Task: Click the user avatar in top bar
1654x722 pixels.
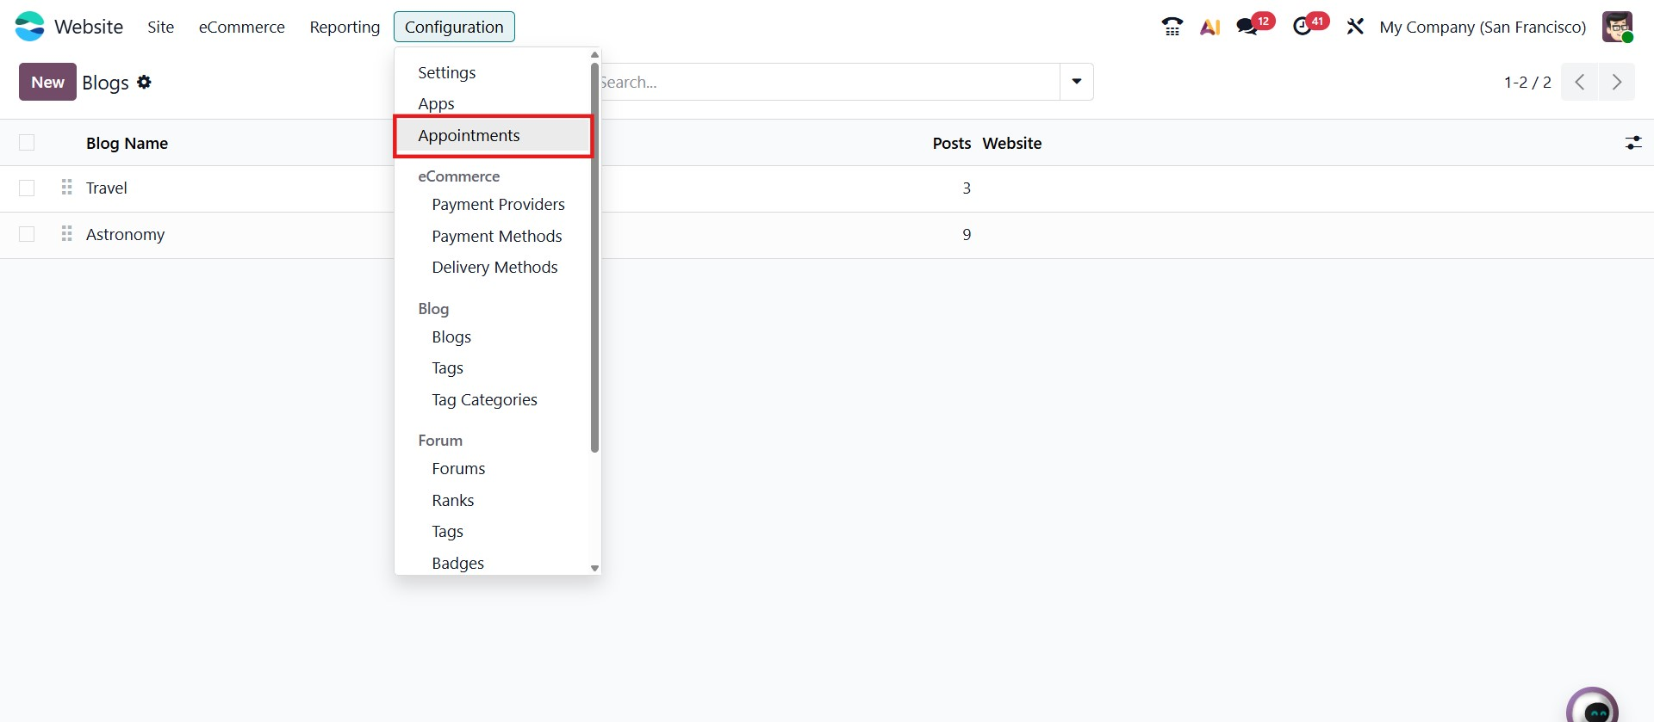Action: tap(1617, 27)
